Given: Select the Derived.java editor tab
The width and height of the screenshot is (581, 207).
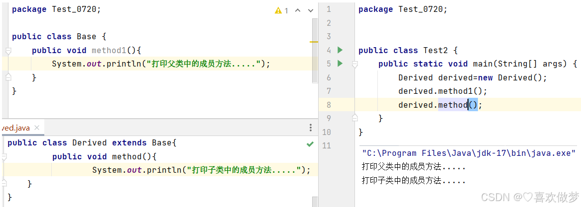Looking at the screenshot, I should pos(22,128).
